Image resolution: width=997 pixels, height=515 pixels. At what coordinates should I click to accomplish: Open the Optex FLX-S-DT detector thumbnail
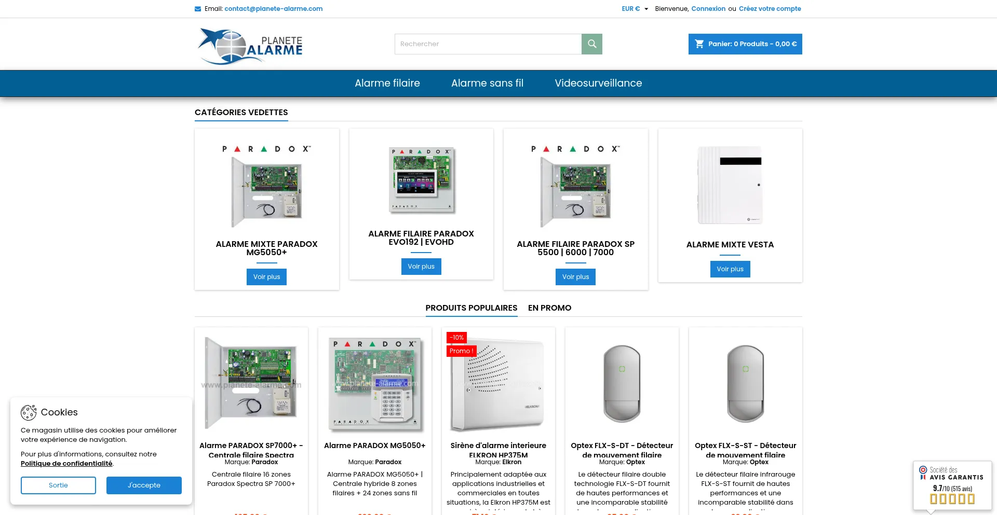click(x=622, y=384)
